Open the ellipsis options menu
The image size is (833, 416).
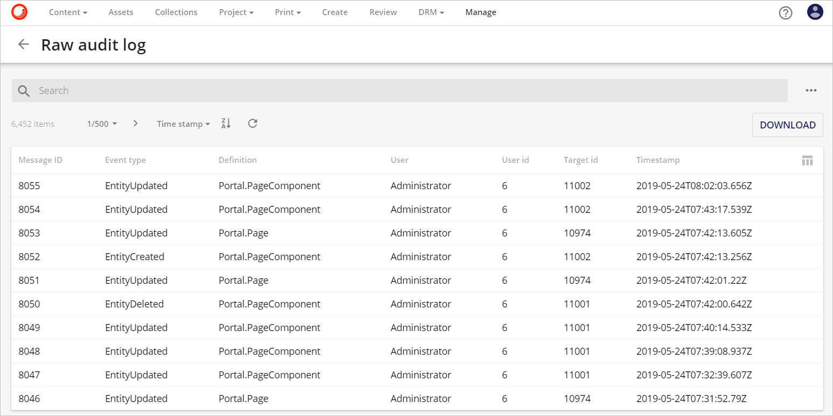coord(811,90)
